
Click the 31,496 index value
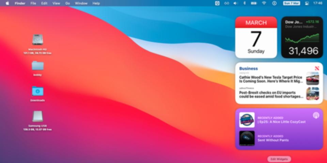(303, 51)
